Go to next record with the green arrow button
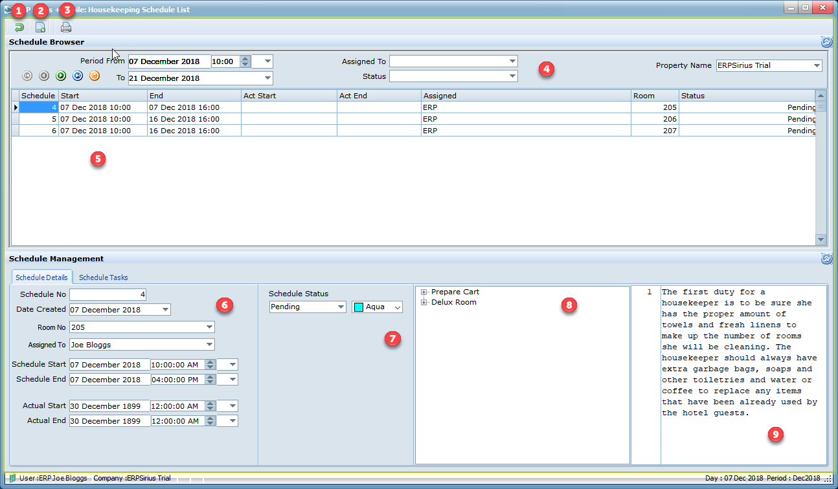The image size is (838, 489). click(x=60, y=76)
